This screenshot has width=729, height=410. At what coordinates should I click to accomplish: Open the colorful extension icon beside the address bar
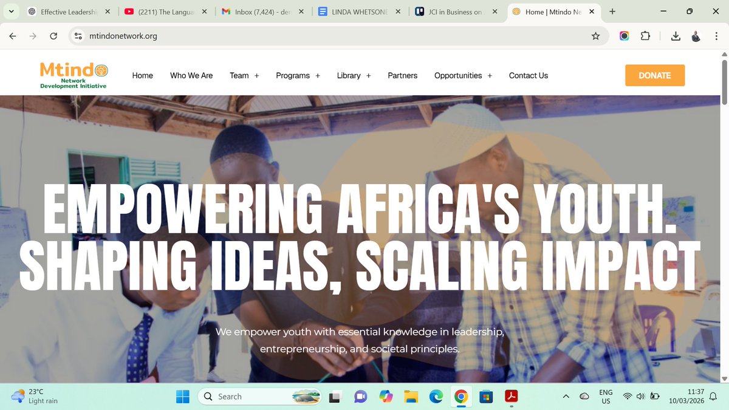click(x=624, y=36)
